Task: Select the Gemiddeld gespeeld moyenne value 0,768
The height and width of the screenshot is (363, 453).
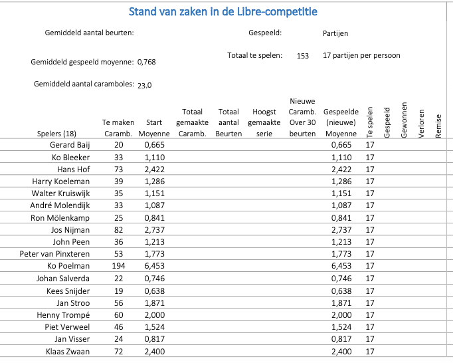Action: 147,62
